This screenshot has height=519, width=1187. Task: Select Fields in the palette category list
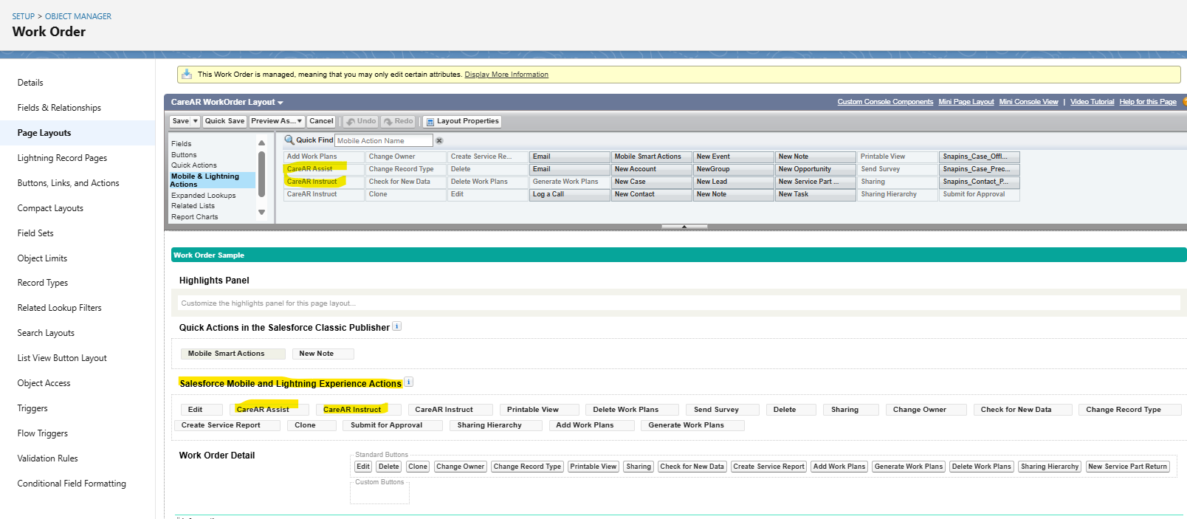(181, 144)
